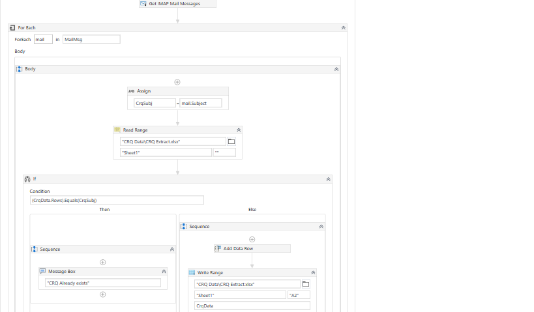Image resolution: width=534 pixels, height=312 pixels.
Task: Click the Assign activity icon
Action: [x=131, y=91]
